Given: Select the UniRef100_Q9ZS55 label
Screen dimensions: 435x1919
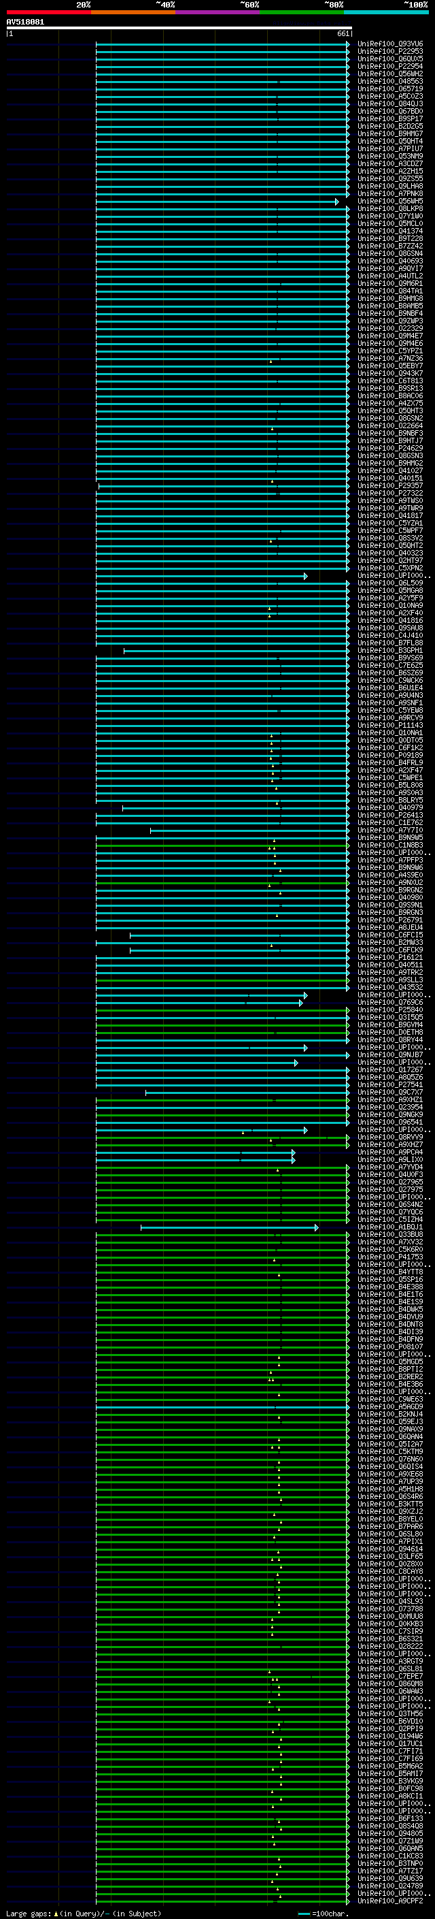Looking at the screenshot, I should pyautogui.click(x=390, y=179).
